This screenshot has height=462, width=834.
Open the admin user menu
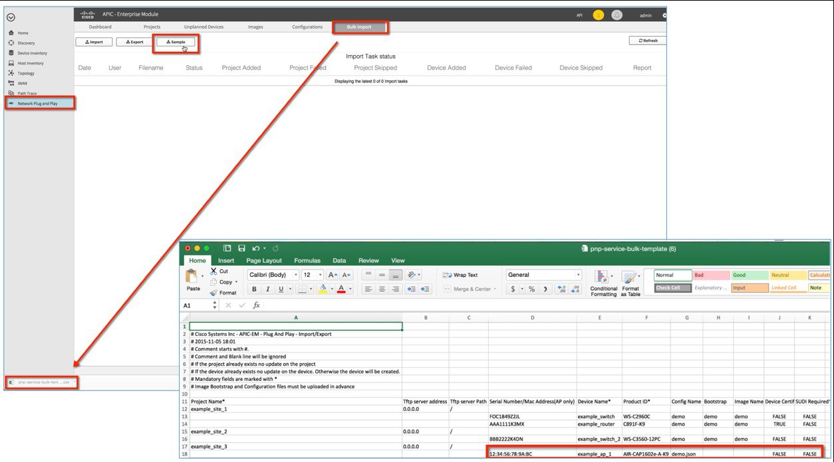[646, 15]
